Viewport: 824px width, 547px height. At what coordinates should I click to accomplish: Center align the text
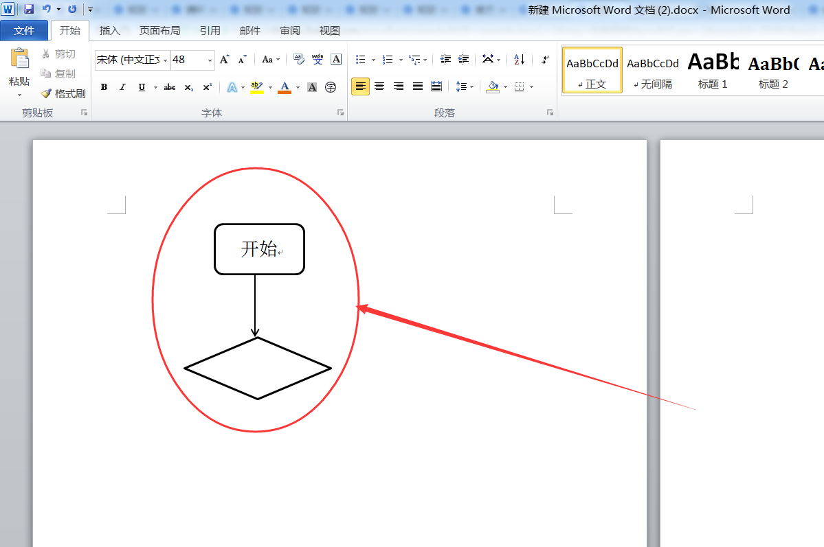[379, 86]
